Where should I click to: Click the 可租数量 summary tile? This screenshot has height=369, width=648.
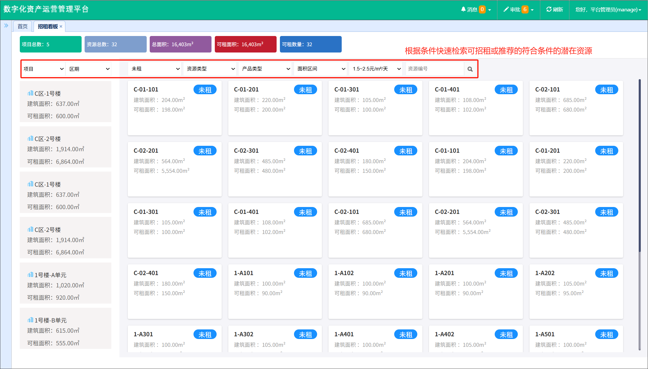tap(311, 44)
